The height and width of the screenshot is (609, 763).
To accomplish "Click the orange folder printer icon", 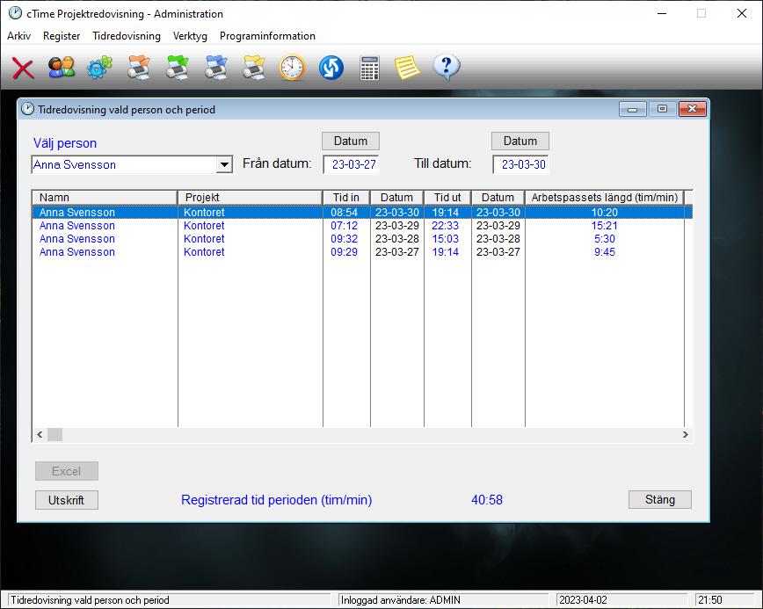I will pyautogui.click(x=139, y=67).
